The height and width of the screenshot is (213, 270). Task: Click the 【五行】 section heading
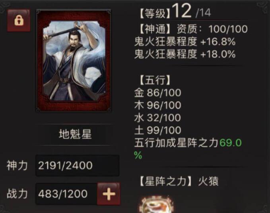(155, 80)
